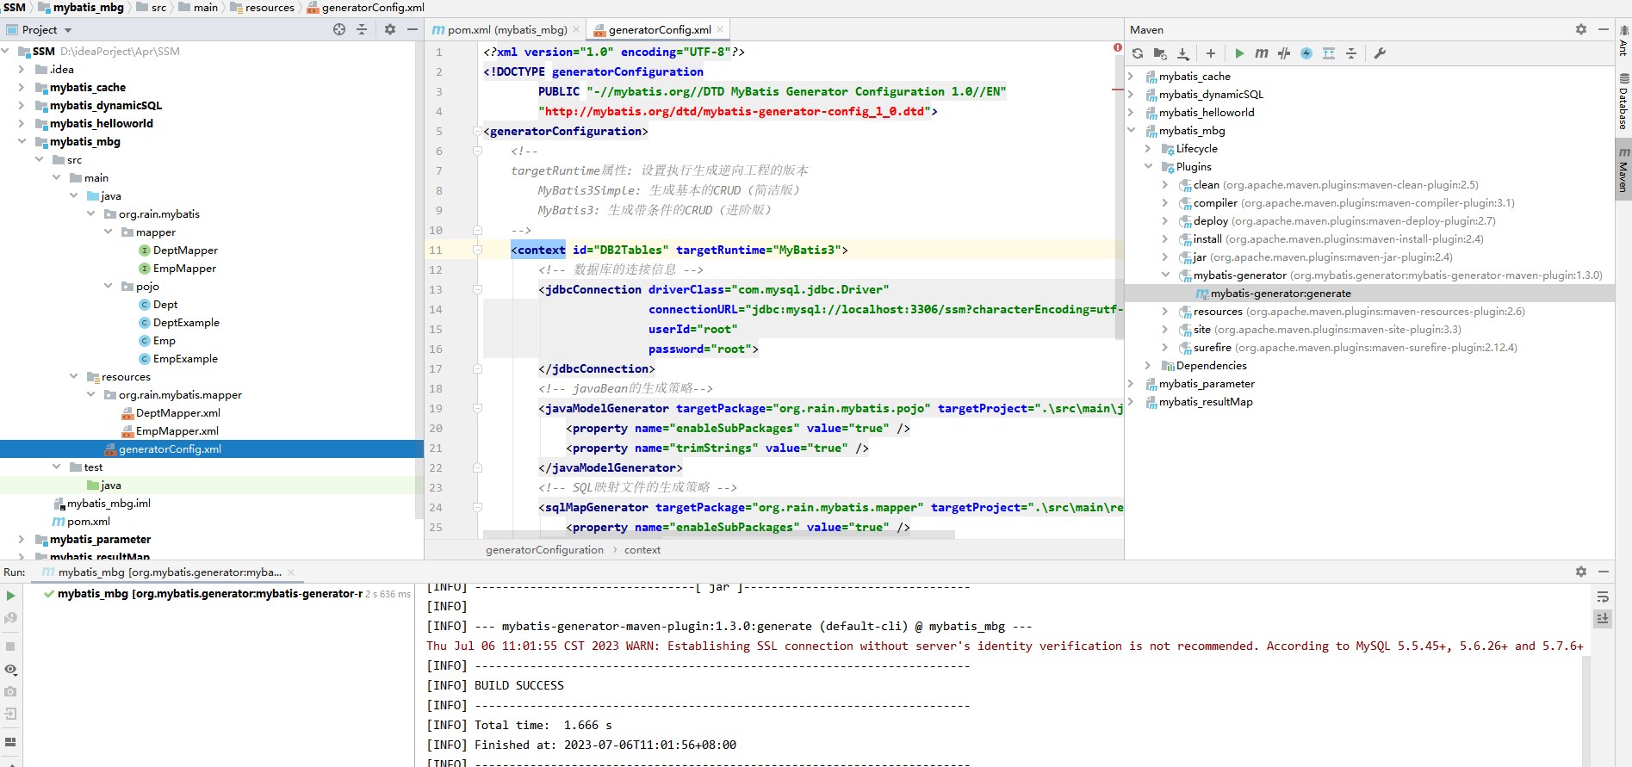Hide the Project tool window
The height and width of the screenshot is (767, 1632).
click(413, 29)
